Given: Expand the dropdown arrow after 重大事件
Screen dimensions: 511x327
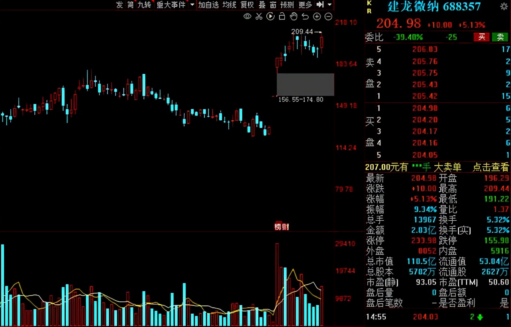Looking at the screenshot, I should (192, 5).
